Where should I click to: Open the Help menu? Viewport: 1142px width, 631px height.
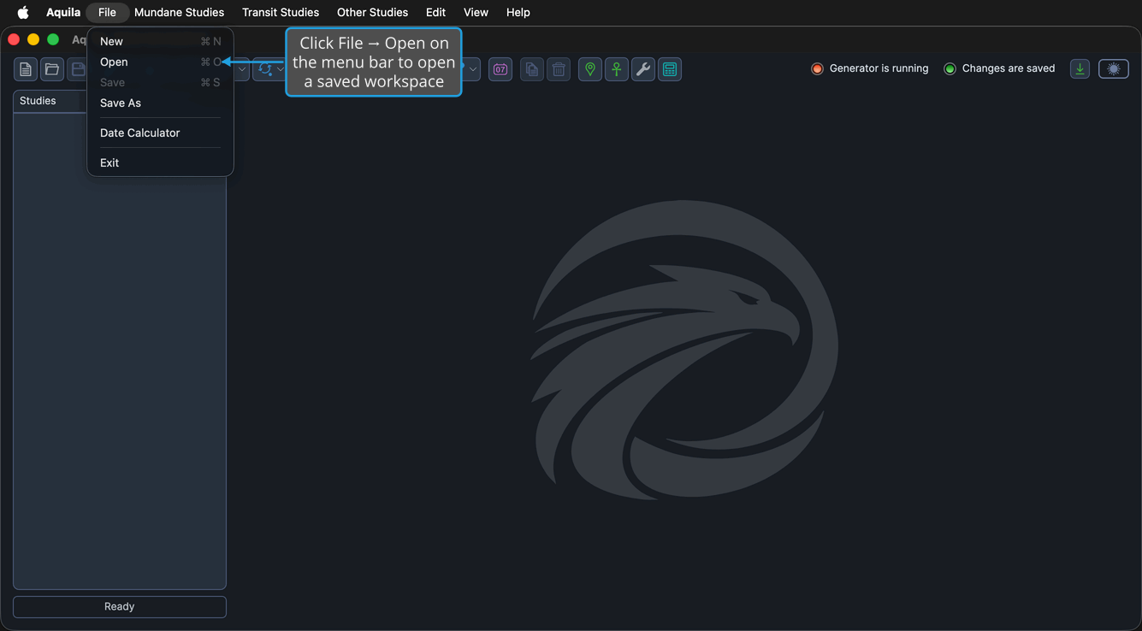[518, 12]
